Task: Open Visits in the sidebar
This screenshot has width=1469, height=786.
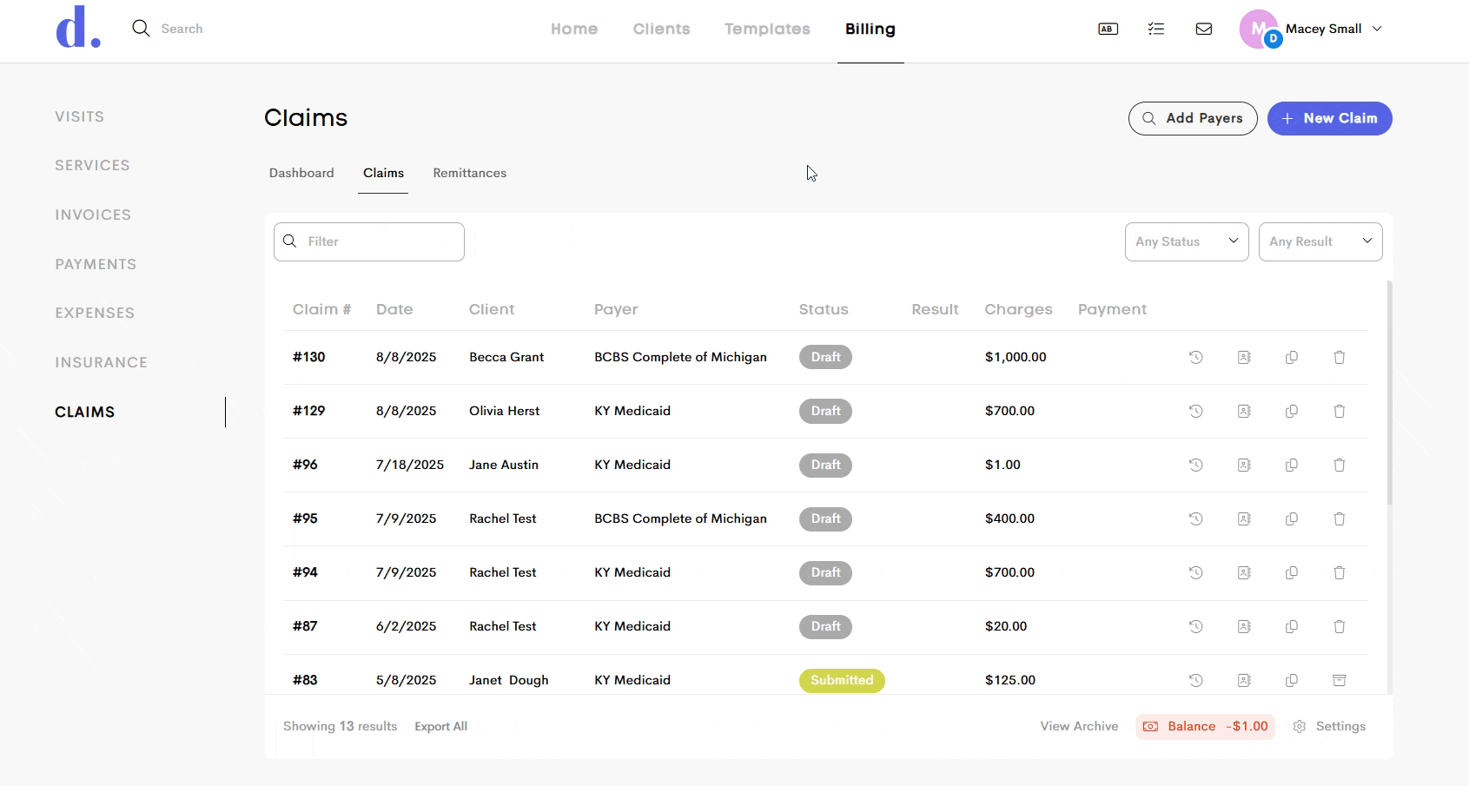Action: click(x=79, y=116)
